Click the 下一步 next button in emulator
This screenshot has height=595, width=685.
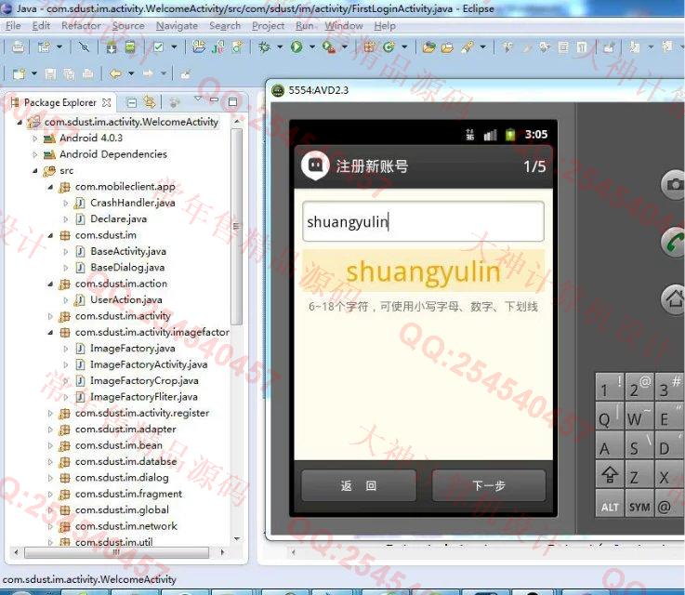click(488, 486)
